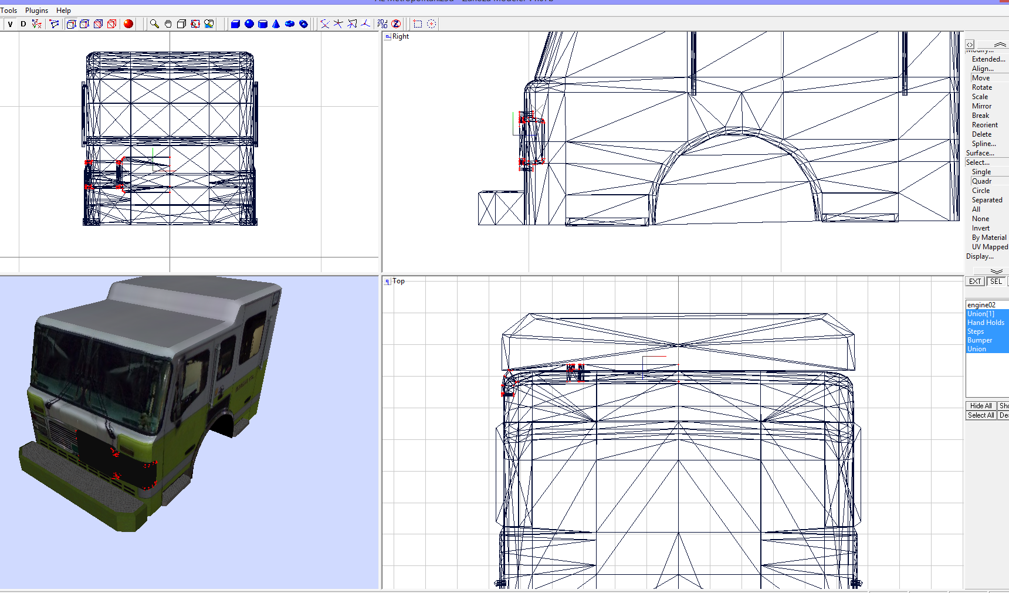
Task: Select the Sphere primitive tool
Action: (249, 24)
